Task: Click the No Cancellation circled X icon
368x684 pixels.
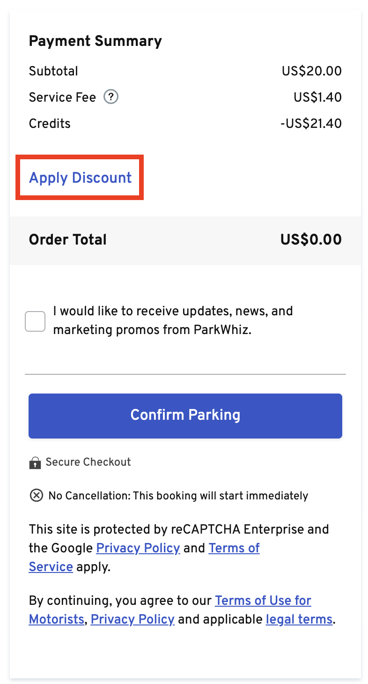Action: [x=36, y=495]
